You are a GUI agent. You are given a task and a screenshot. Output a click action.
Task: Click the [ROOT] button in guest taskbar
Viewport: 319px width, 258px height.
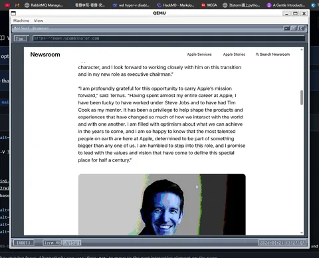coord(23,243)
